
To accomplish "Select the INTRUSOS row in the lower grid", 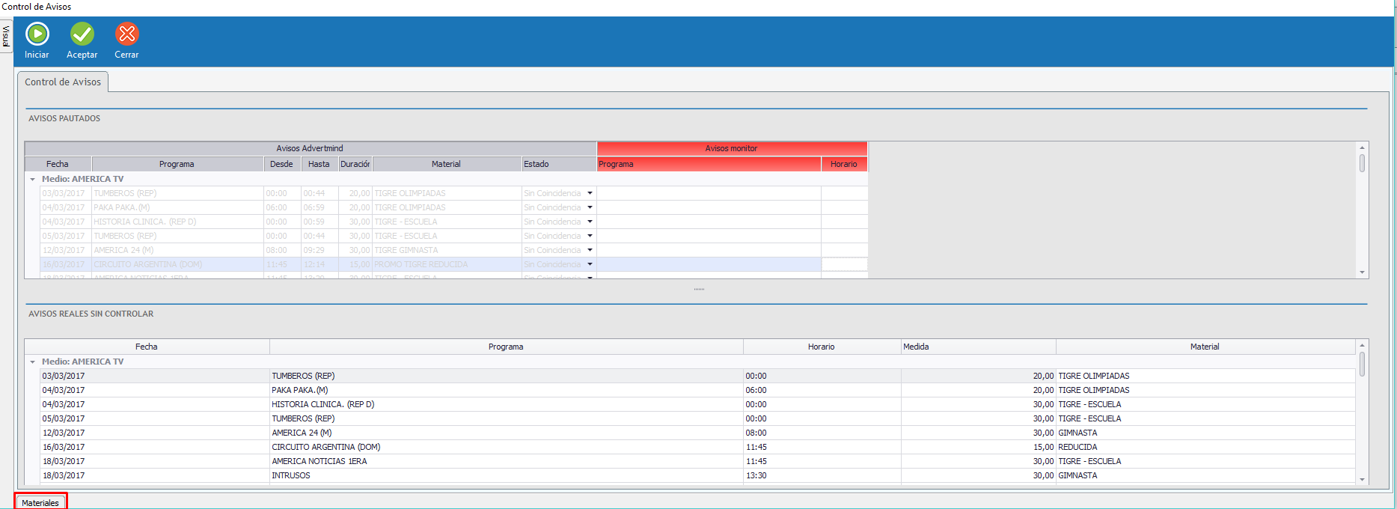I will [x=290, y=475].
